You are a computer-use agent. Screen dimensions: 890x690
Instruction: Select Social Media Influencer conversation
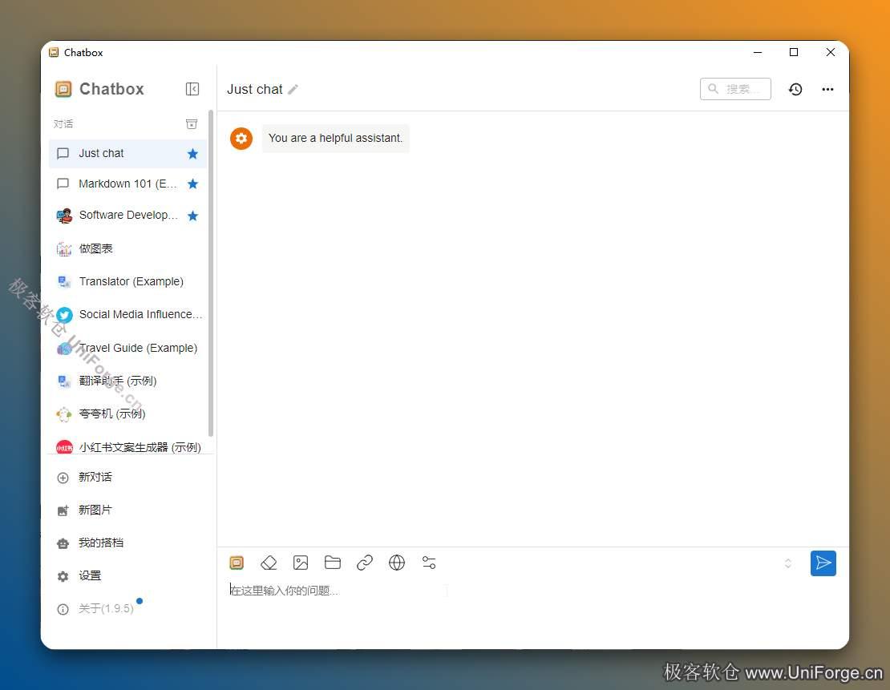pyautogui.click(x=127, y=314)
